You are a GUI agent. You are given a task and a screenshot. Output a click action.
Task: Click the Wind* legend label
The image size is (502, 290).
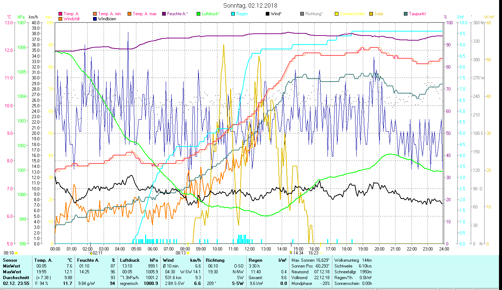pos(276,14)
